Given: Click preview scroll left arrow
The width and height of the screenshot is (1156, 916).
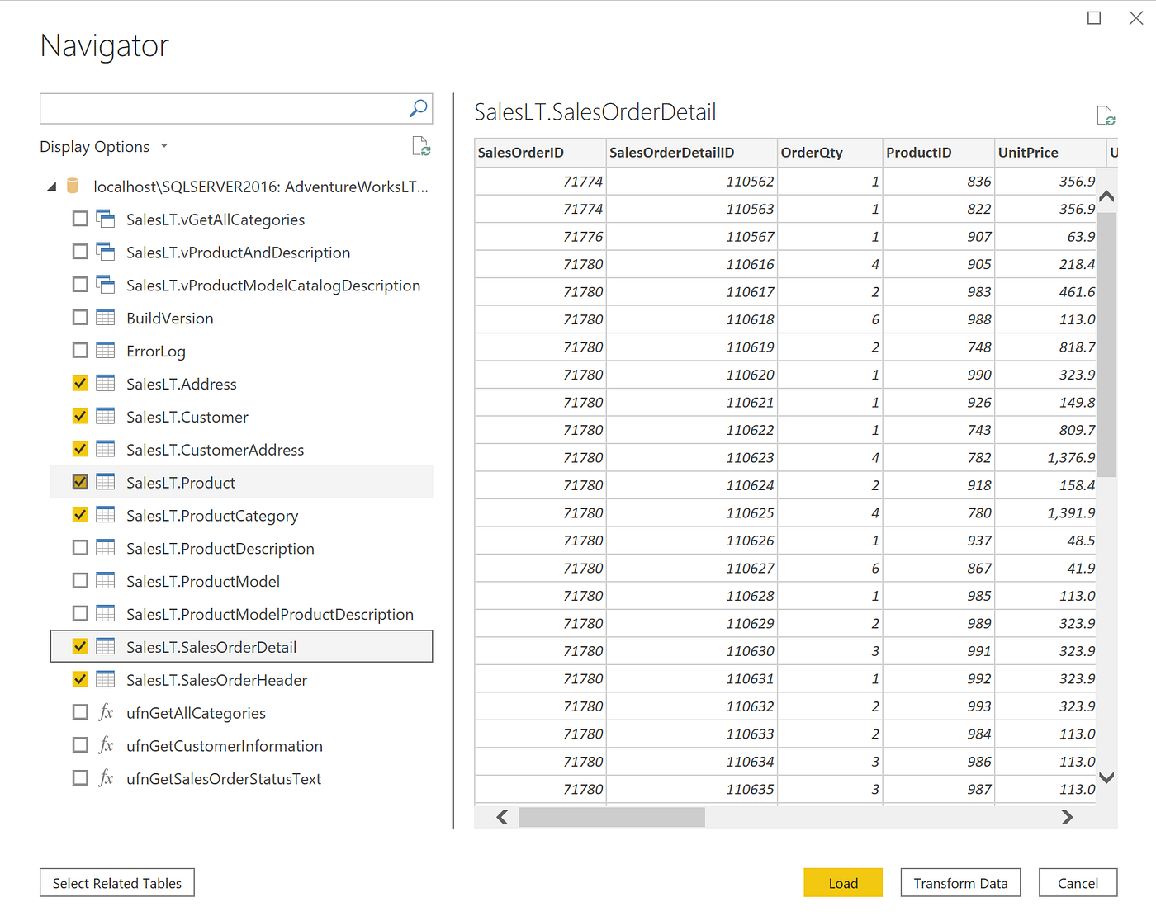Looking at the screenshot, I should pyautogui.click(x=502, y=817).
